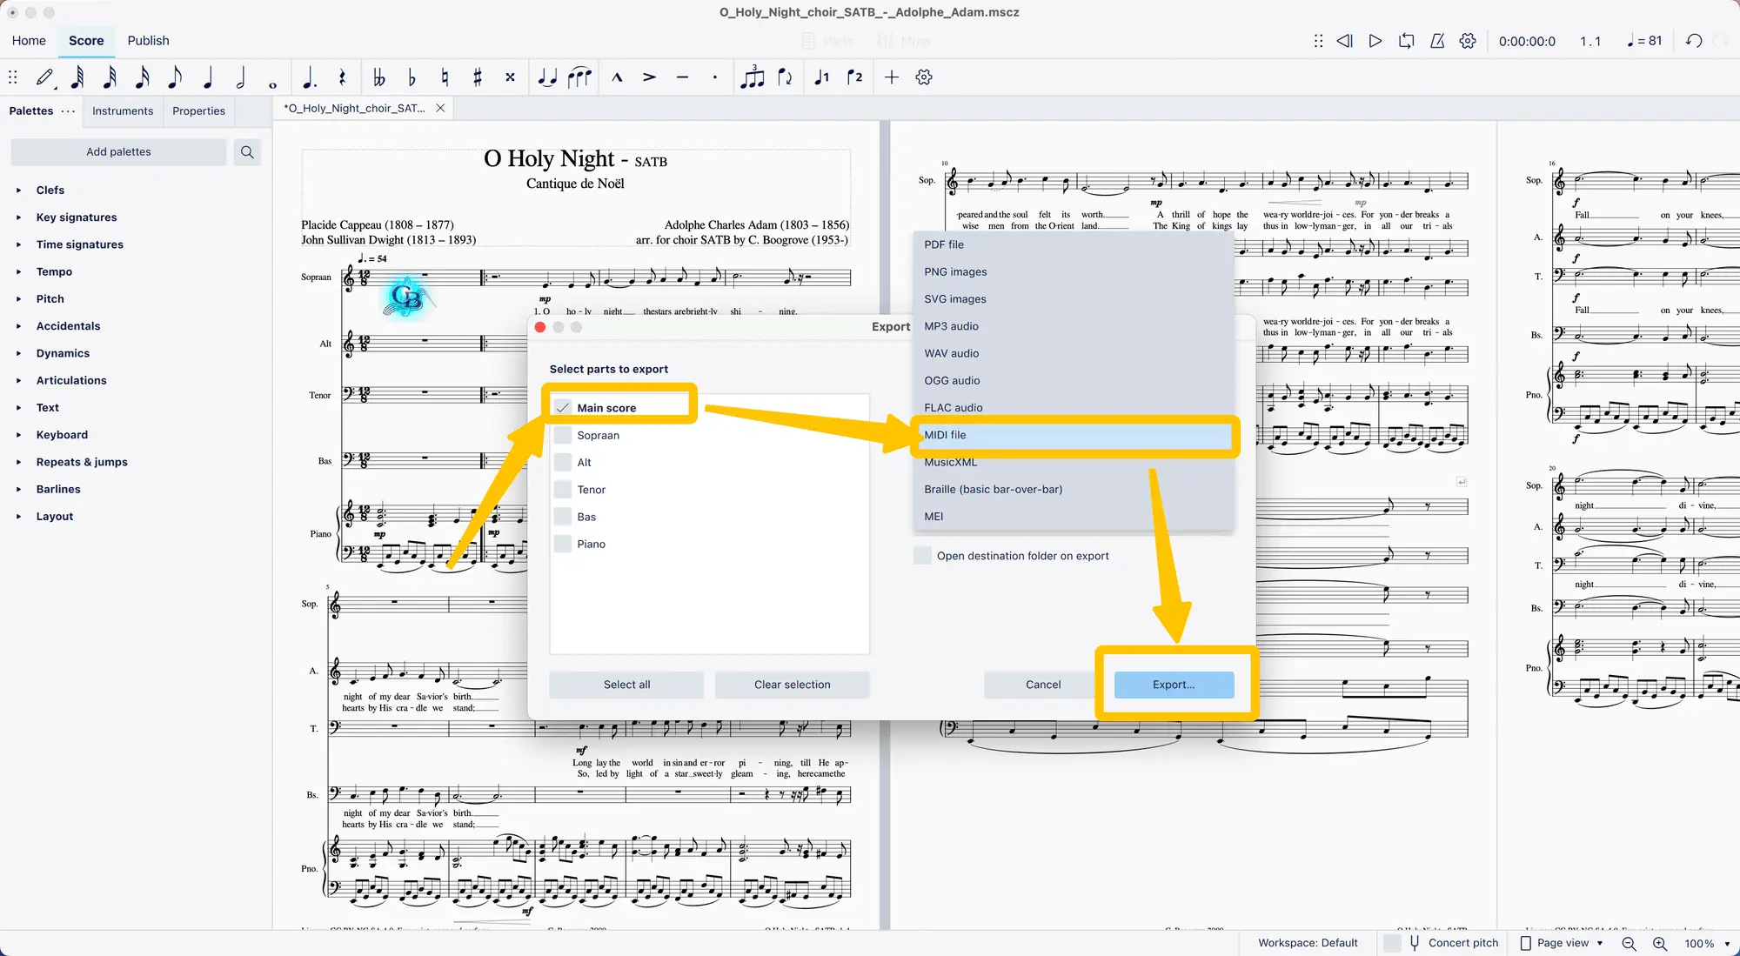Expand the Clefs palette
1740x956 pixels.
tap(19, 191)
